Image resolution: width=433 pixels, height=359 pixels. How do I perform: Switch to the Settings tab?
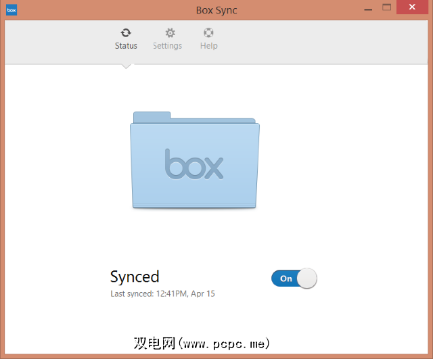(167, 39)
